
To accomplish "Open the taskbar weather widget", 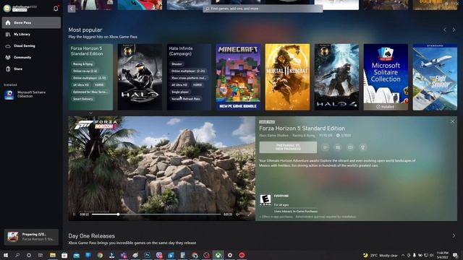I will pos(381,255).
